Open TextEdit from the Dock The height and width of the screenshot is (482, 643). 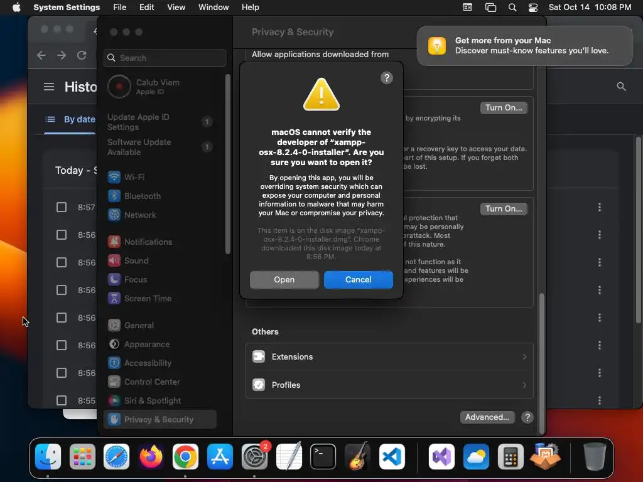pyautogui.click(x=289, y=456)
